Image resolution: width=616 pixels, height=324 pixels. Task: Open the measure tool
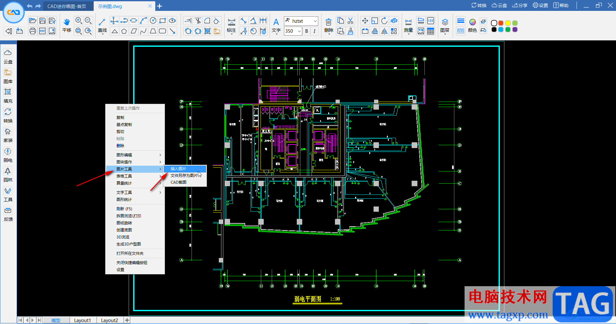click(408, 25)
